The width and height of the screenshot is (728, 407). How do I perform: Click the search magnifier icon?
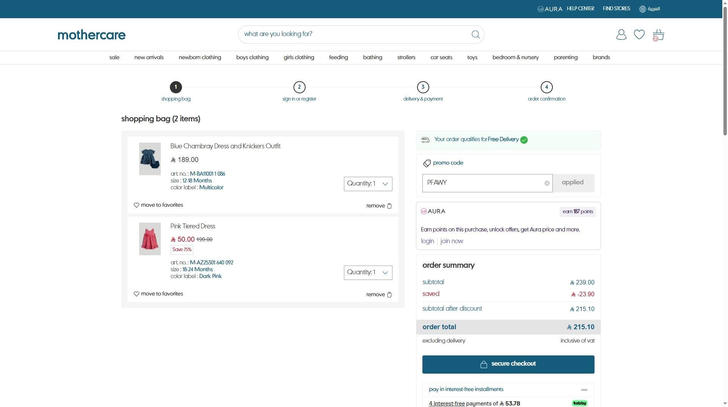pos(475,35)
